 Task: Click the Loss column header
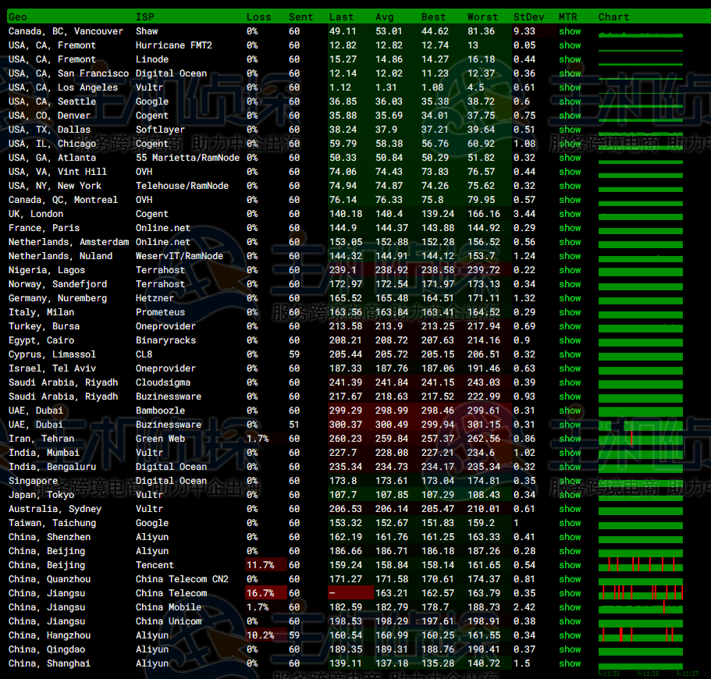coord(259,16)
